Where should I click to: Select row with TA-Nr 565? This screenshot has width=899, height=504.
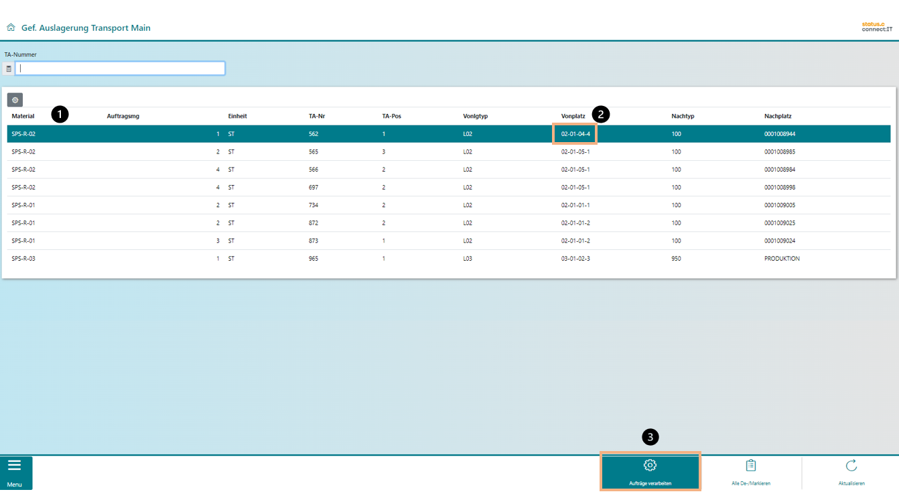pyautogui.click(x=314, y=152)
